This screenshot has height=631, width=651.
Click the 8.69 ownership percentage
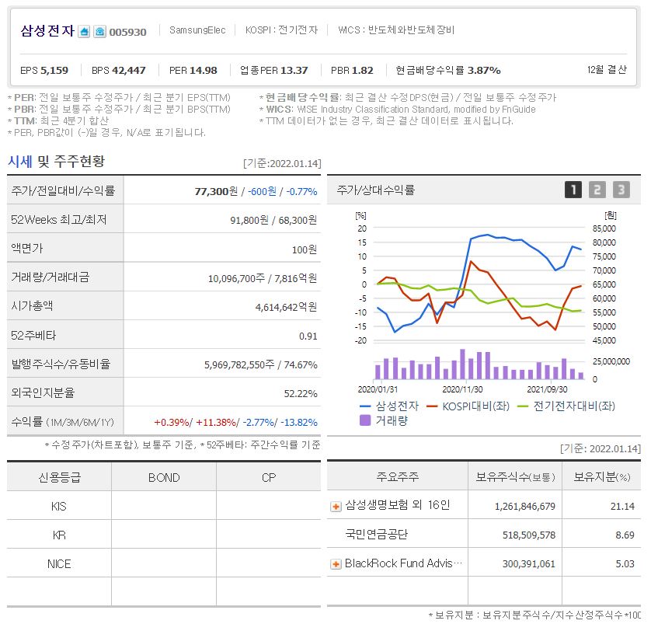click(625, 535)
